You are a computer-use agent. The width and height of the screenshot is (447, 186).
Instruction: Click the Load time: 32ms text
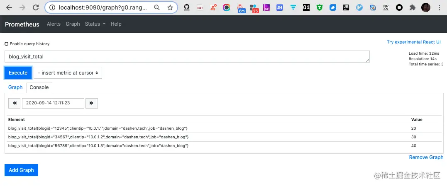pos(424,53)
